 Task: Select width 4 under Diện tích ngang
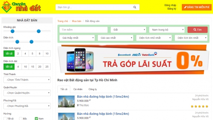[x=25, y=53]
